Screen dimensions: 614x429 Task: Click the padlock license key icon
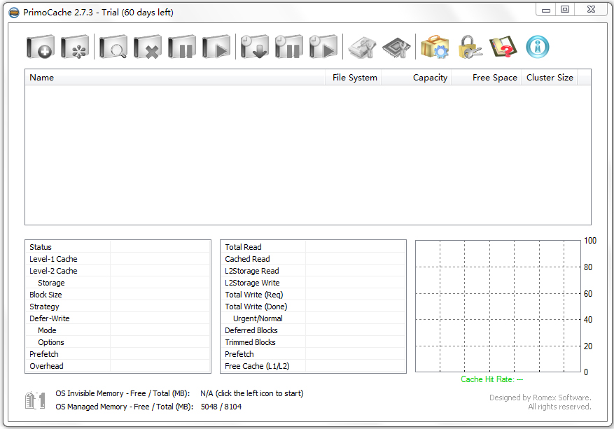(470, 48)
